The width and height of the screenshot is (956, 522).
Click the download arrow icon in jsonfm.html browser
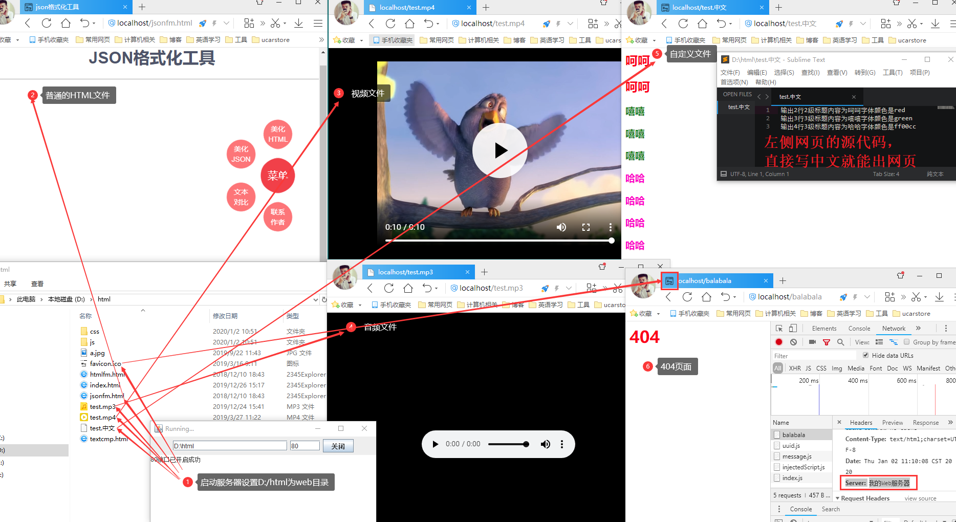(x=299, y=23)
